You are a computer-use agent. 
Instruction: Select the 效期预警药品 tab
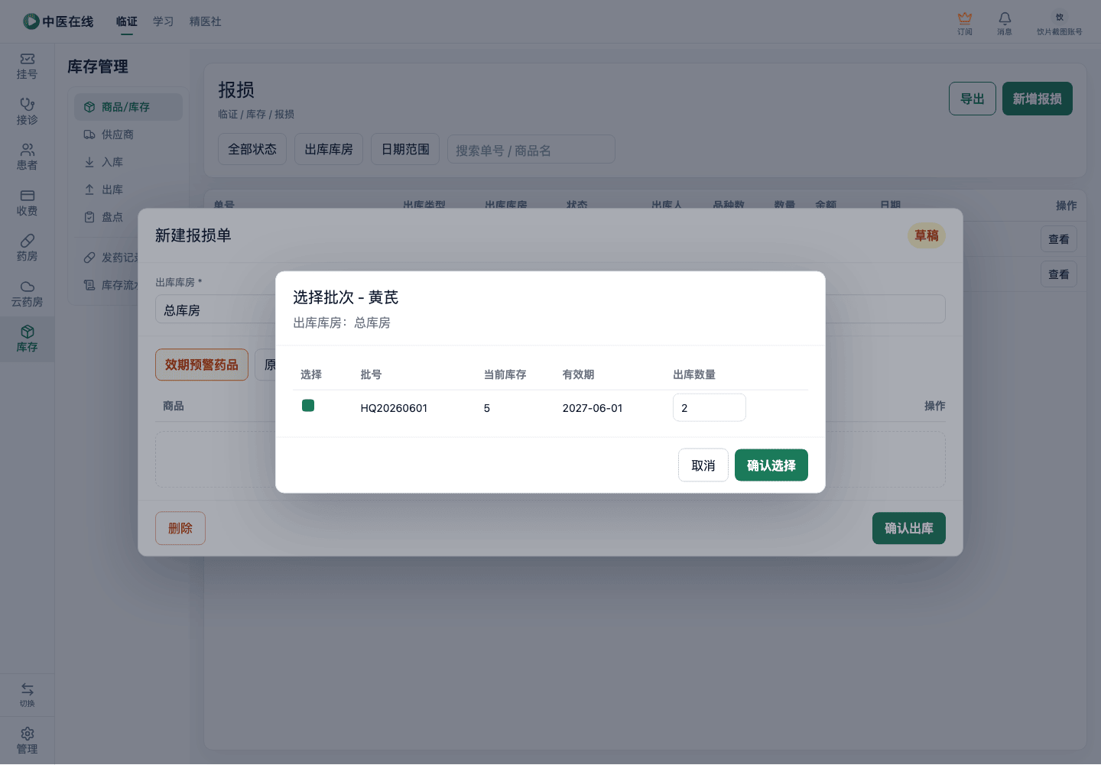[202, 365]
